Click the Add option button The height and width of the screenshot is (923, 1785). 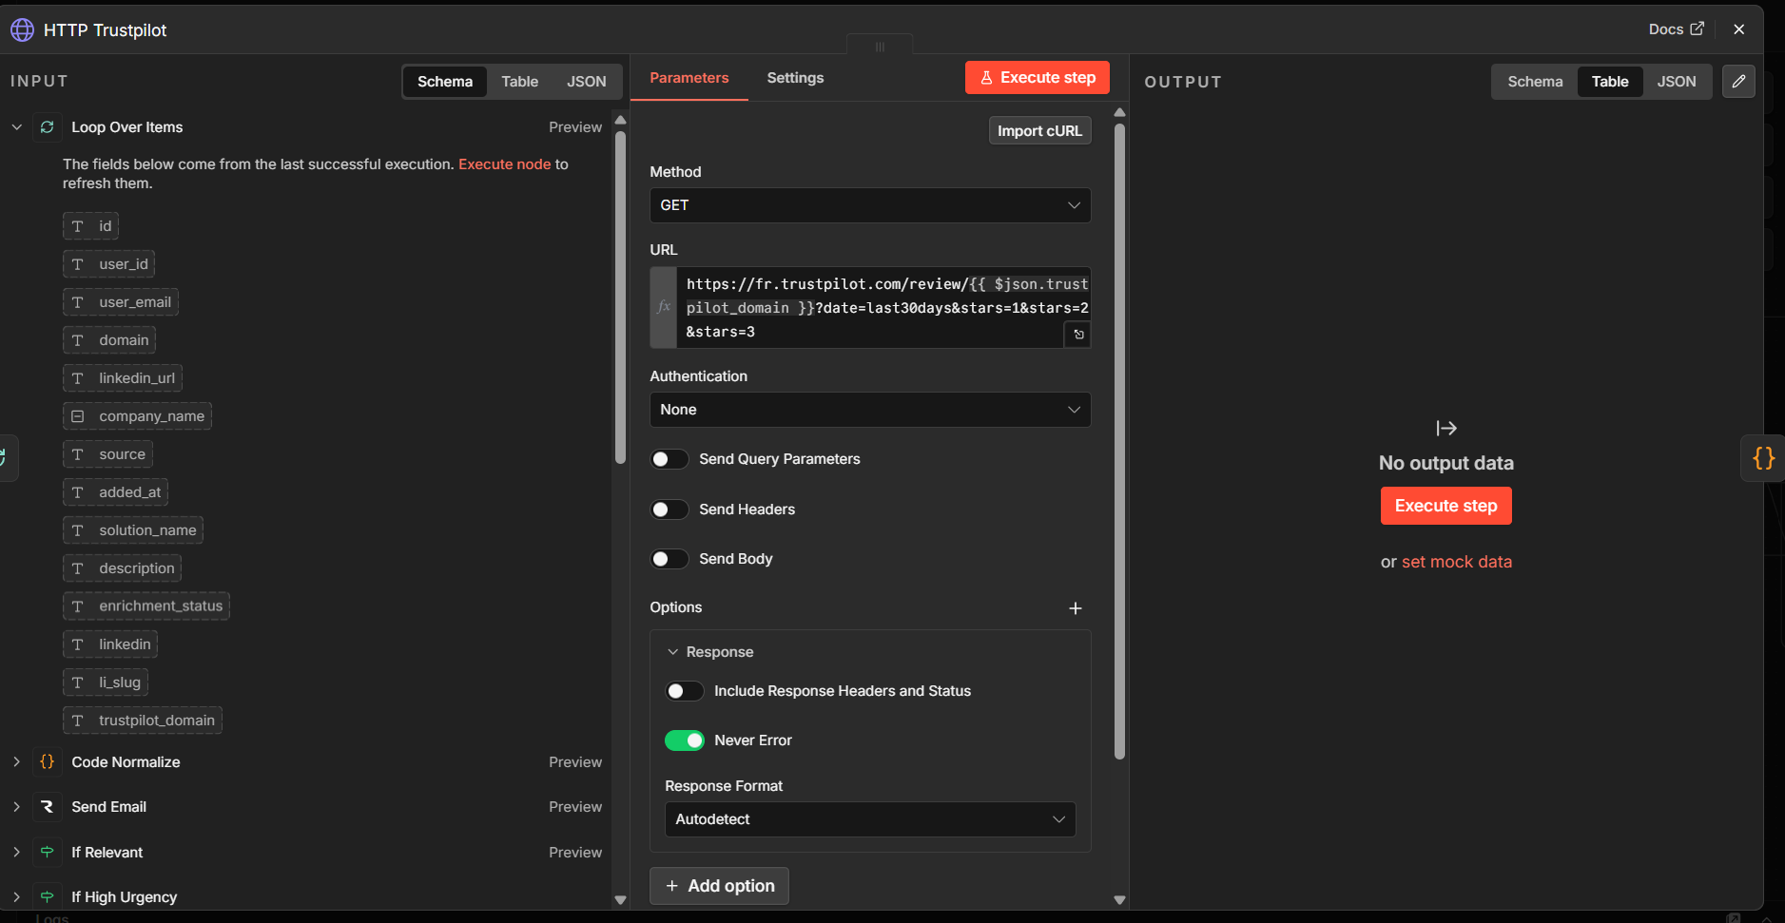tap(719, 886)
